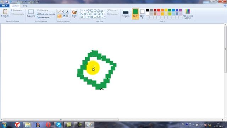Expand the Вставить paste dropdown arrow
Viewport: 227px width, 128px height.
5,18
